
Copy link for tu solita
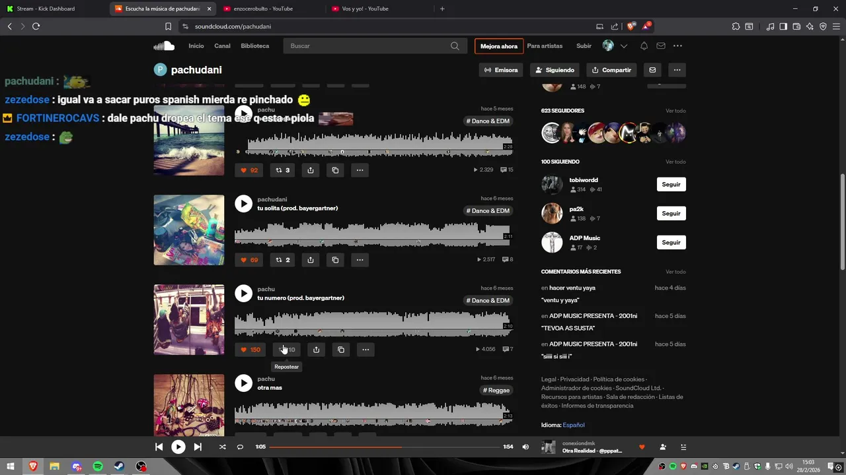[x=335, y=260]
